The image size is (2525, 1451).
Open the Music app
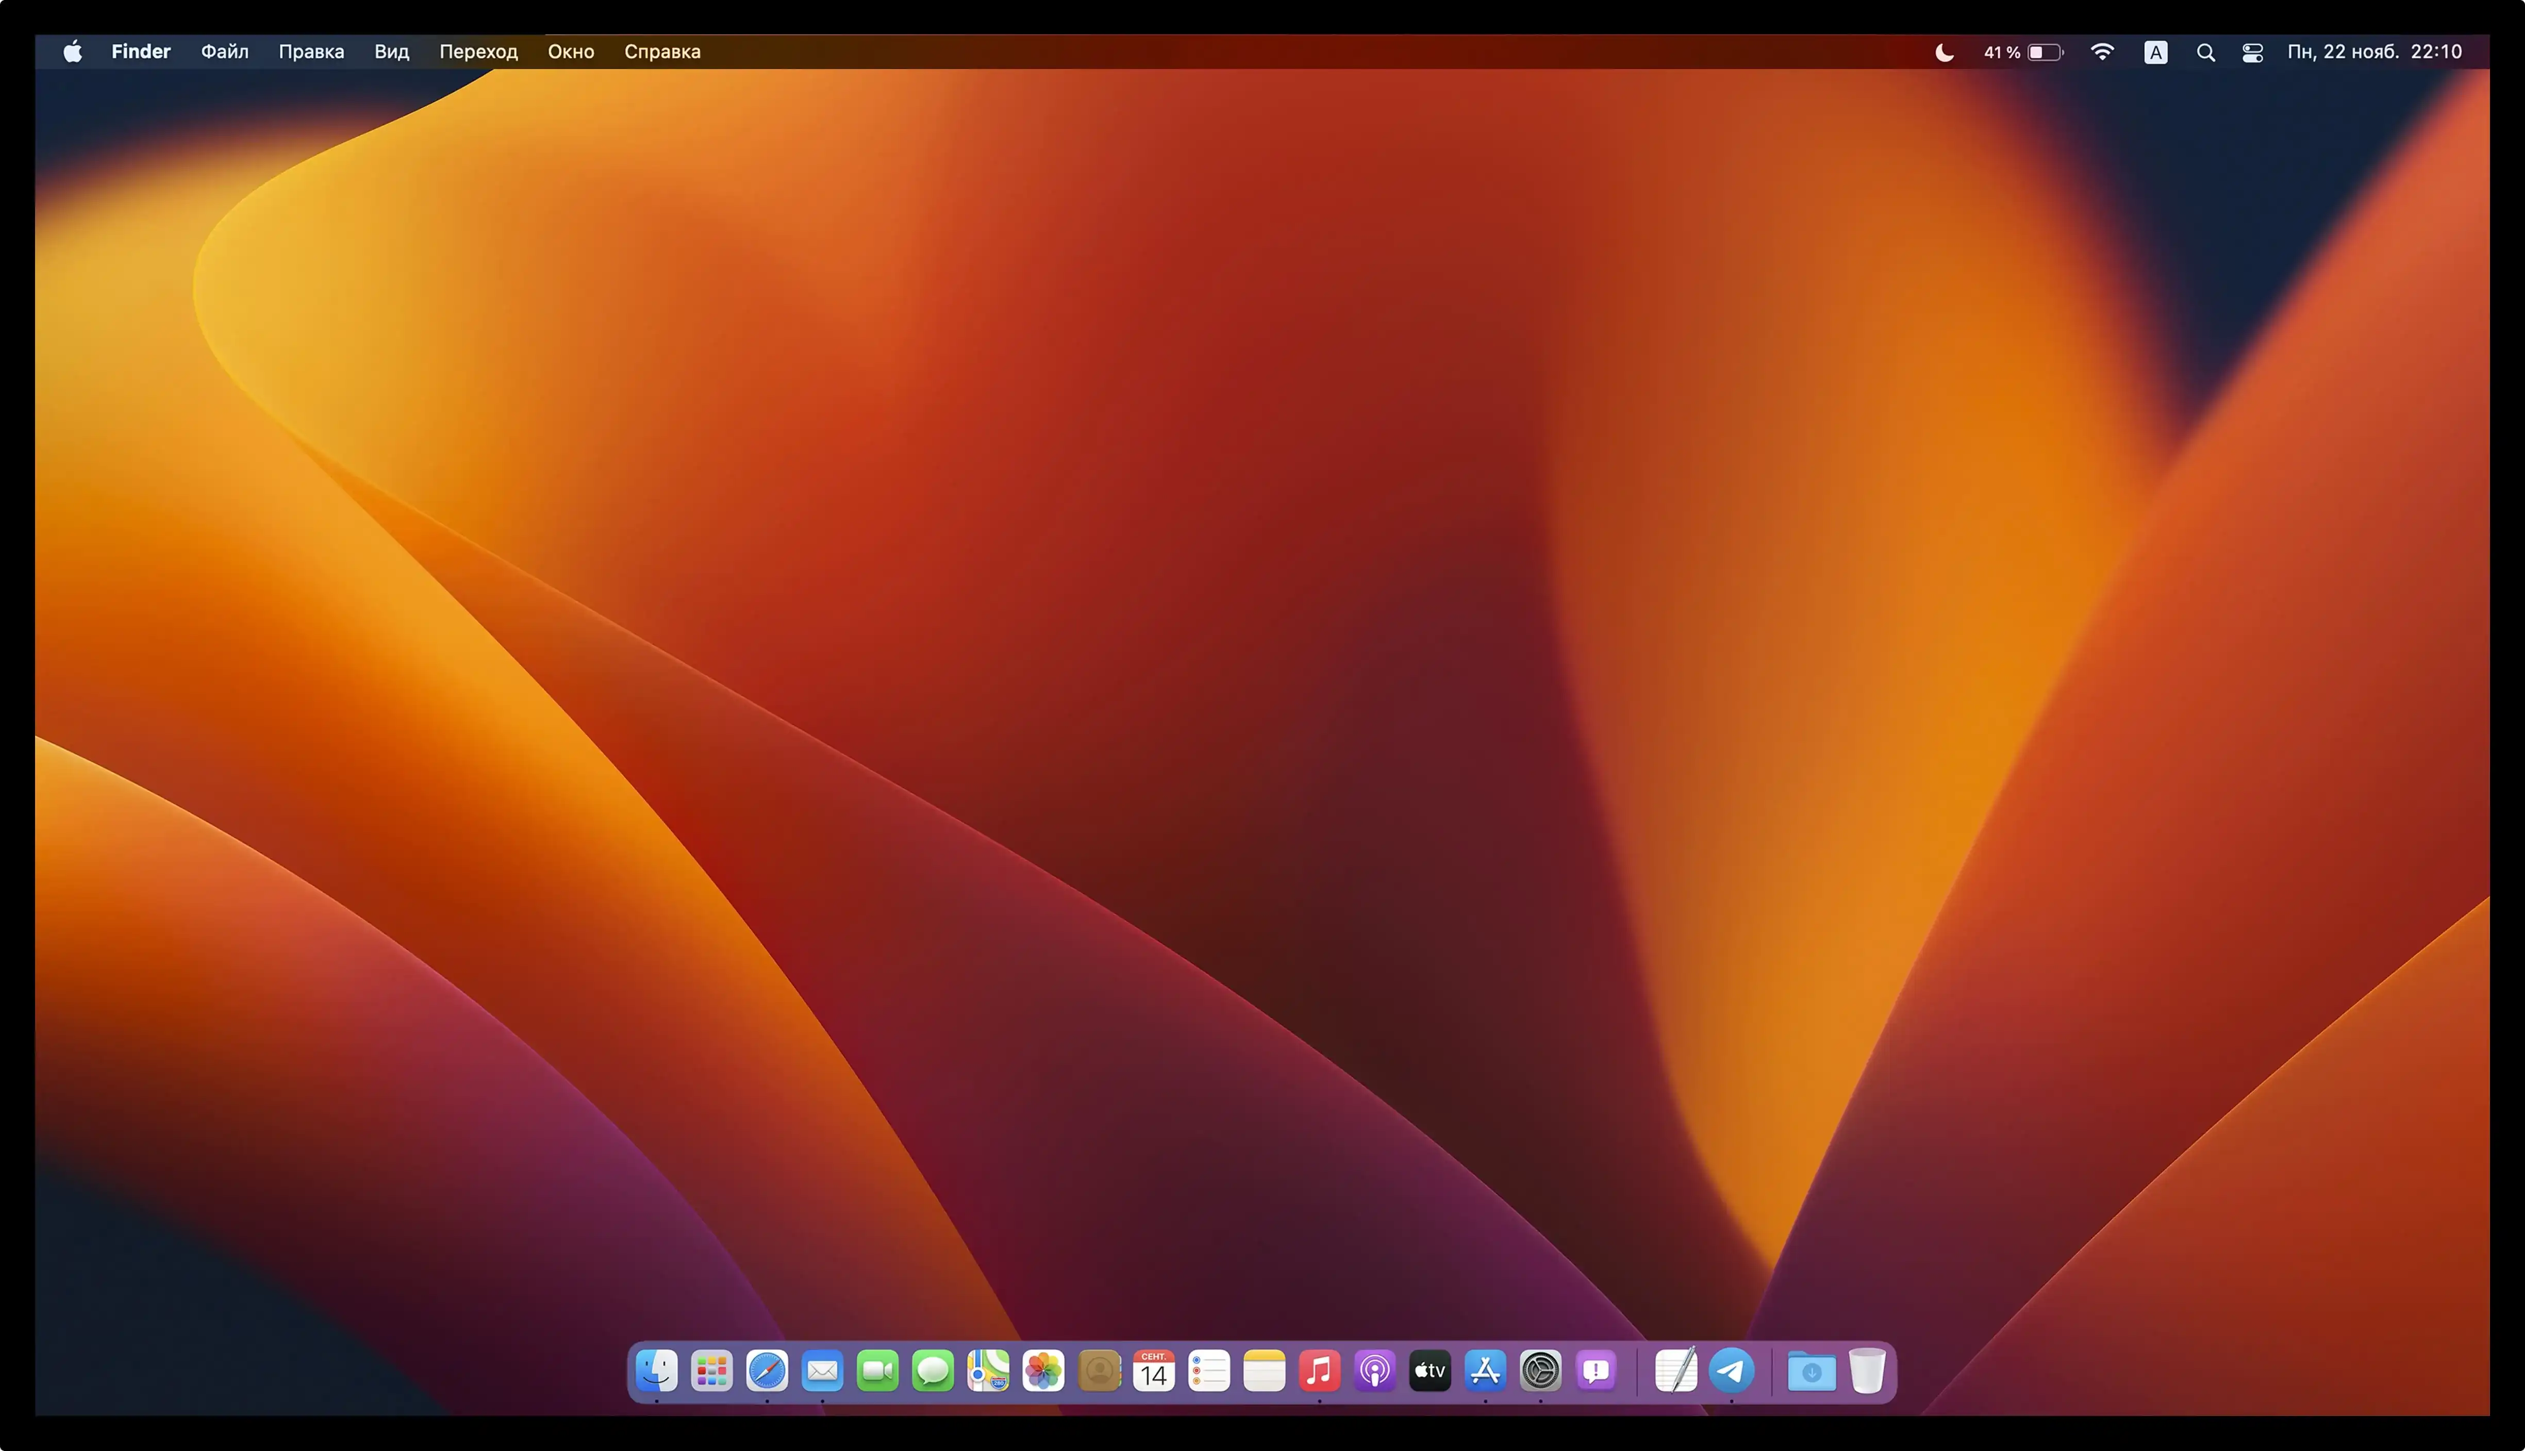(1319, 1371)
